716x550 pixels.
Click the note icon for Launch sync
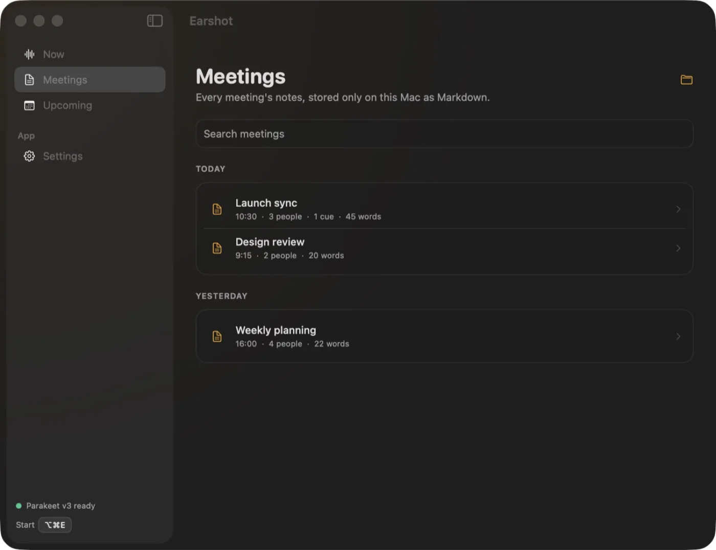coord(217,209)
